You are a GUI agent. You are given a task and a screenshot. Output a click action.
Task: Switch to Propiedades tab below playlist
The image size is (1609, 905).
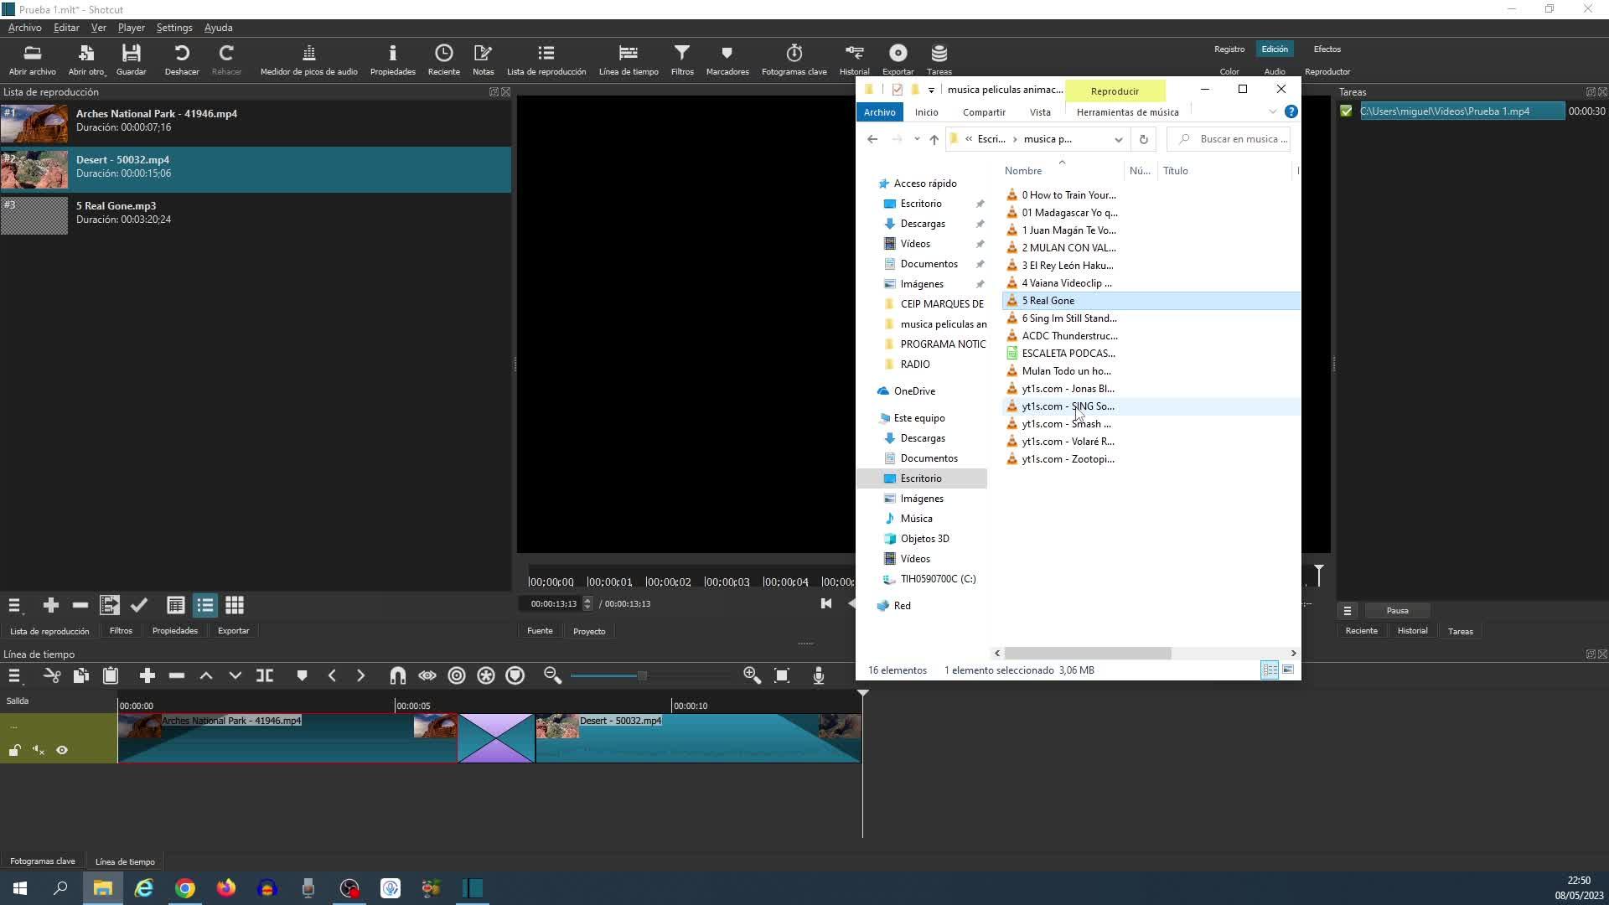tap(174, 631)
